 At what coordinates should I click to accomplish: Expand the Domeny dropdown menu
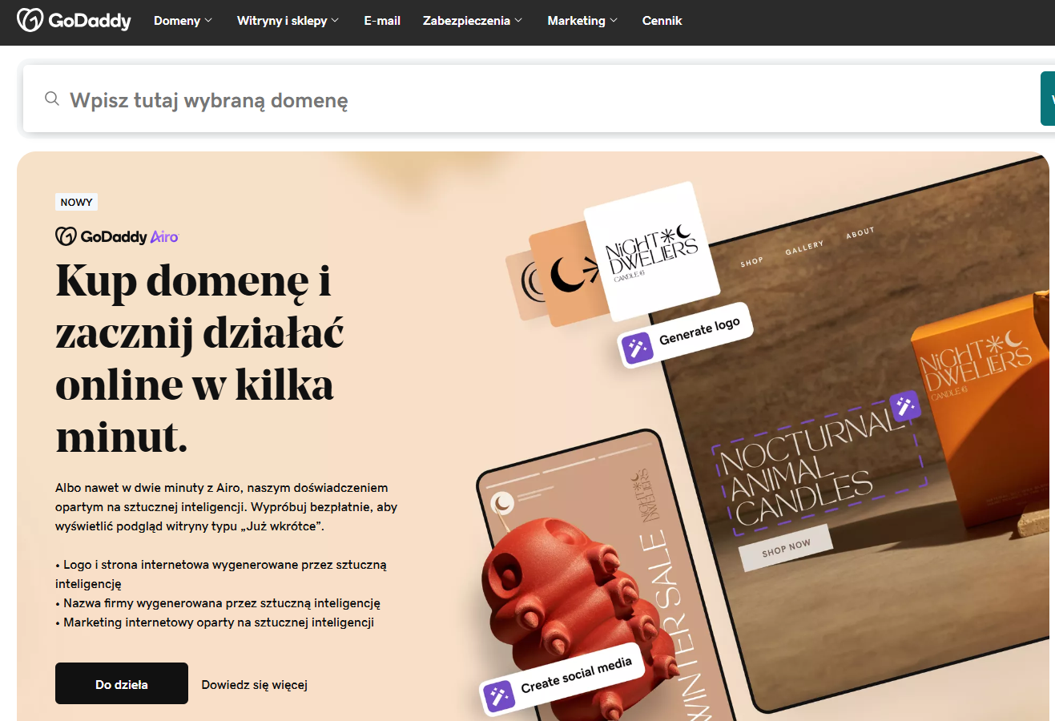tap(183, 21)
